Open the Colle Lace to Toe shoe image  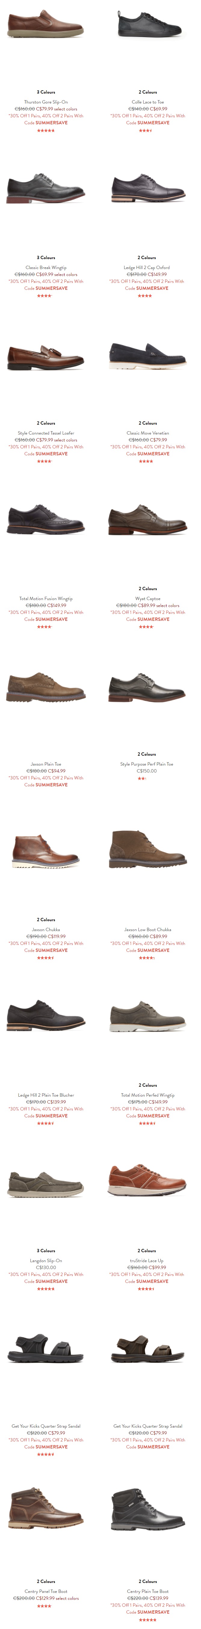pyautogui.click(x=148, y=25)
